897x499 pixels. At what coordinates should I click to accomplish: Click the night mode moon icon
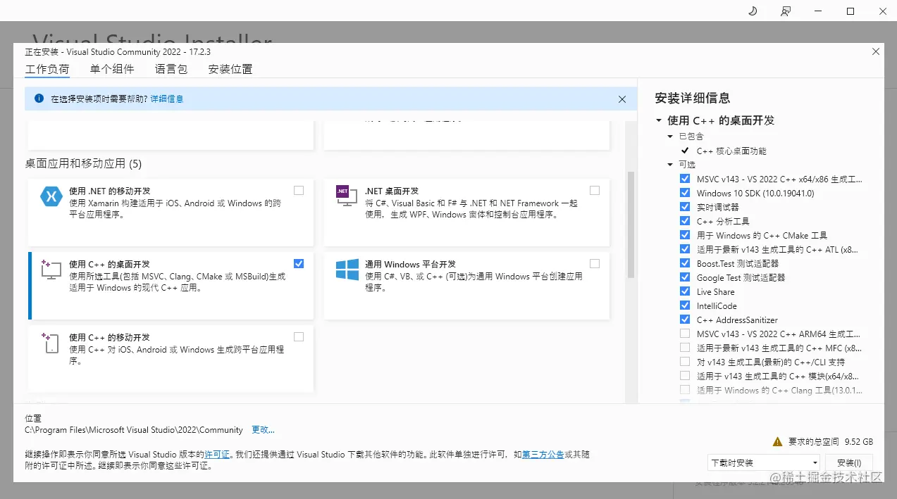752,11
